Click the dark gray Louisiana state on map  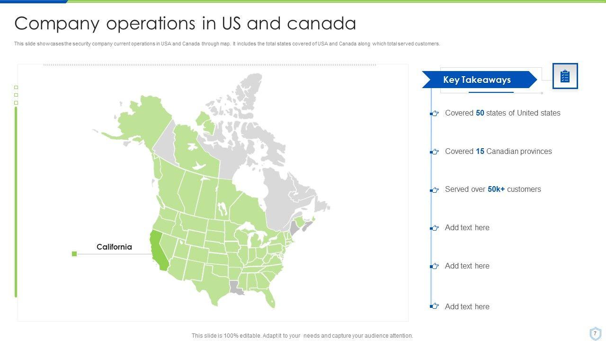coord(235,287)
